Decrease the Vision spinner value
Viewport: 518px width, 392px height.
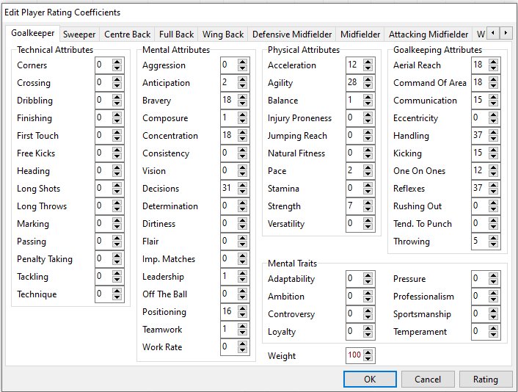coord(242,174)
